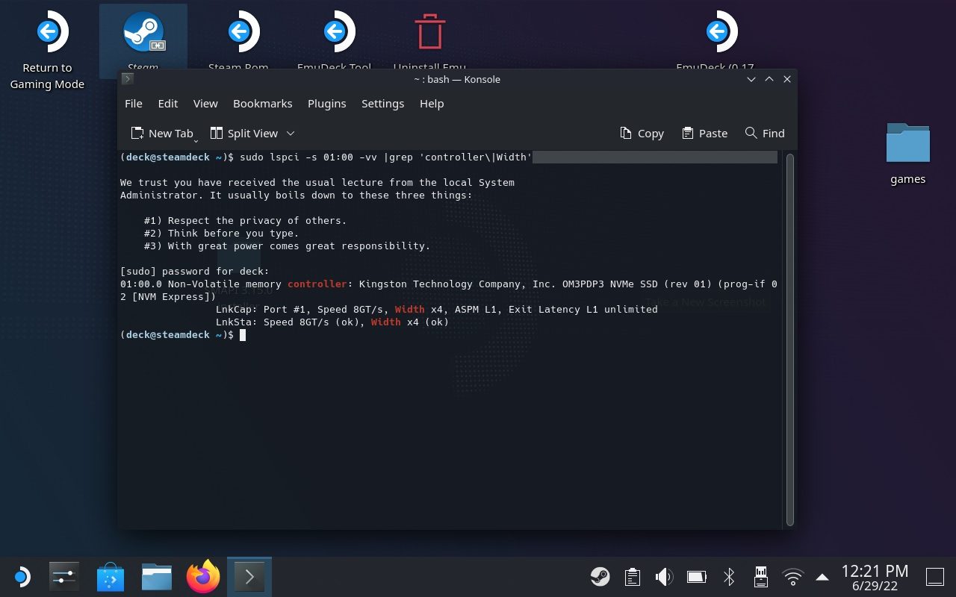Image resolution: width=956 pixels, height=597 pixels.
Task: Open the Bluetooth tray icon
Action: click(x=729, y=577)
